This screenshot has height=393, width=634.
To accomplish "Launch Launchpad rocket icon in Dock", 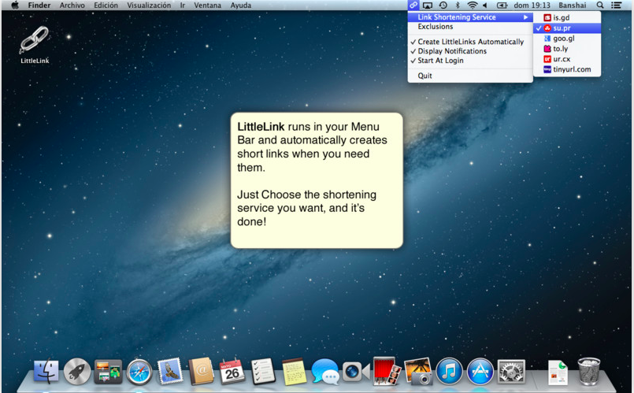I will click(77, 371).
